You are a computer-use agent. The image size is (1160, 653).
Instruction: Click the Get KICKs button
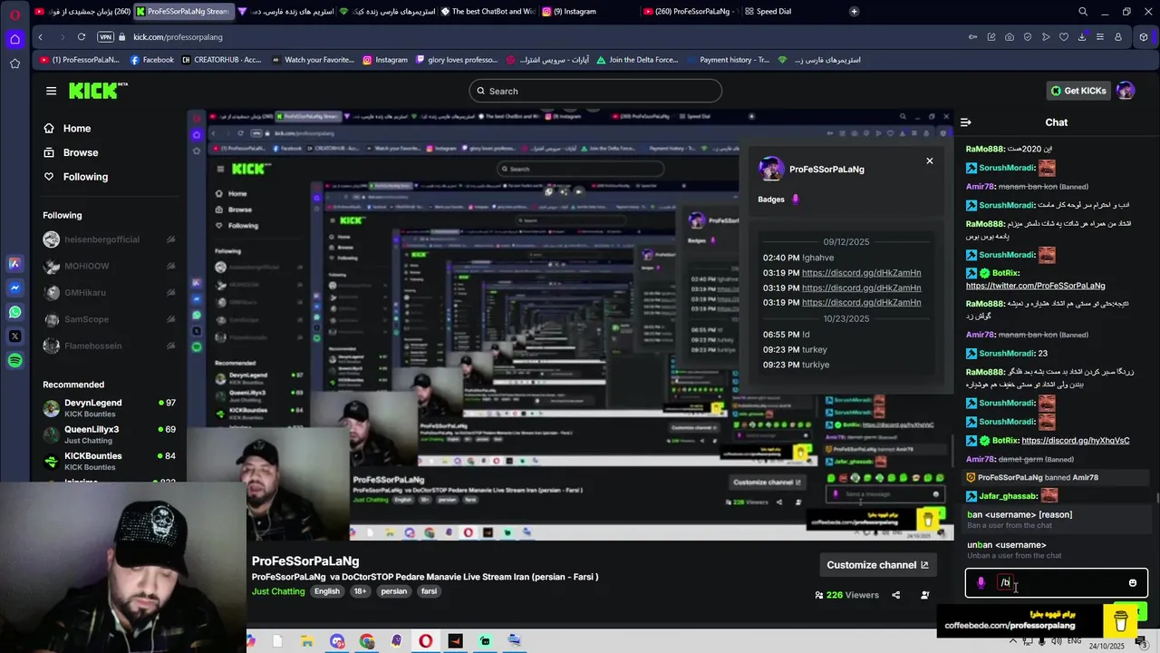pyautogui.click(x=1078, y=91)
